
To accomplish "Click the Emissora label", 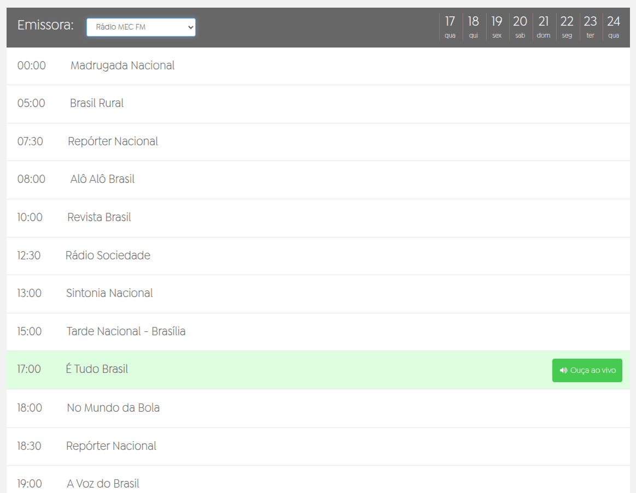I will [45, 25].
